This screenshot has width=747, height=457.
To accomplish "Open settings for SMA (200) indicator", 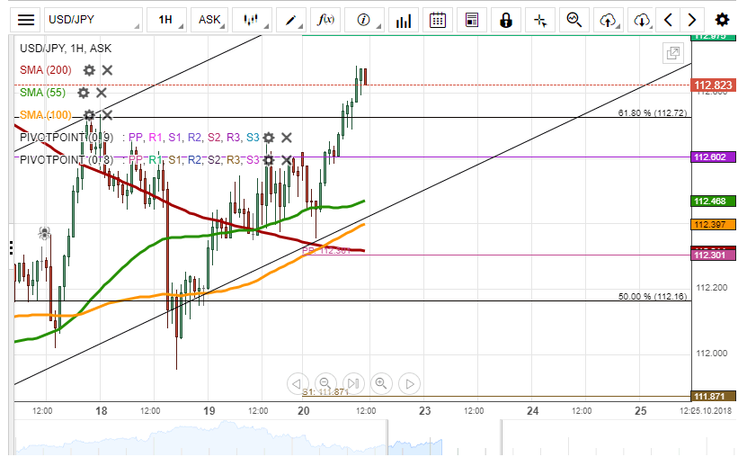I will click(x=89, y=70).
